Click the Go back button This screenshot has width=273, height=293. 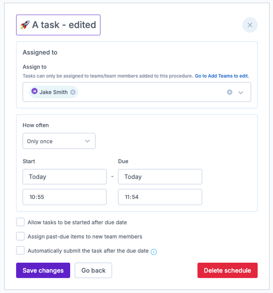[93, 271]
